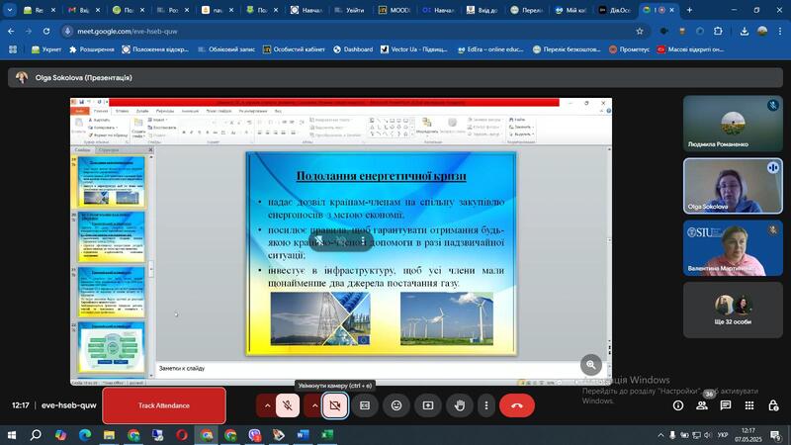Image resolution: width=791 pixels, height=445 pixels.
Task: Click the zoom magnifier on the presentation
Action: [x=591, y=365]
